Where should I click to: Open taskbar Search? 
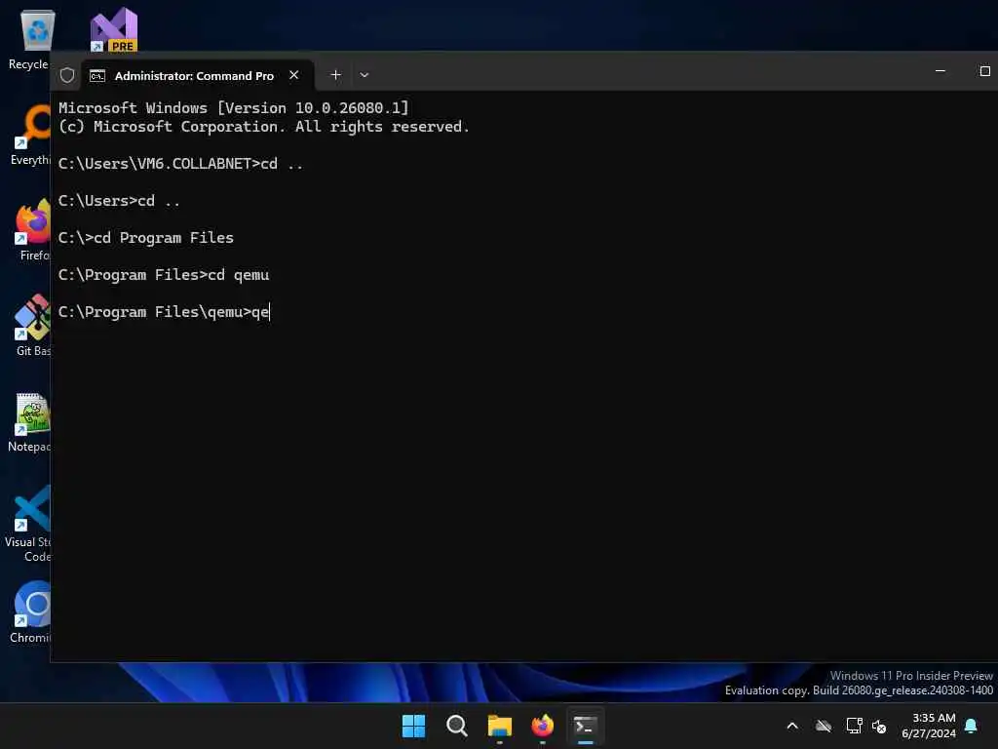pyautogui.click(x=456, y=726)
